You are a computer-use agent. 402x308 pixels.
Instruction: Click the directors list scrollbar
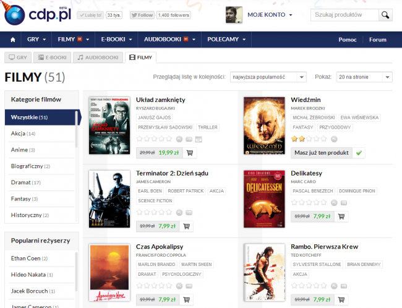tap(76, 272)
